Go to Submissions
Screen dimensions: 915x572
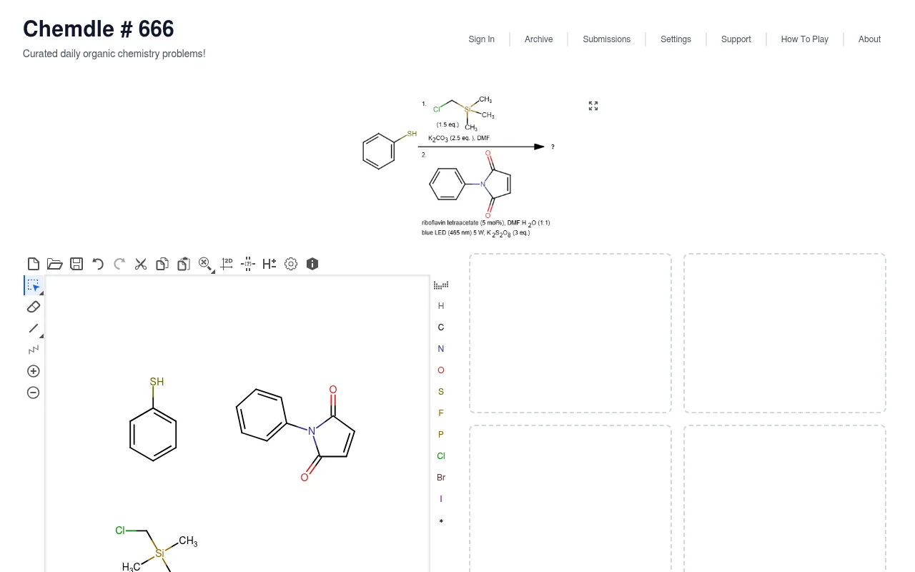(607, 39)
